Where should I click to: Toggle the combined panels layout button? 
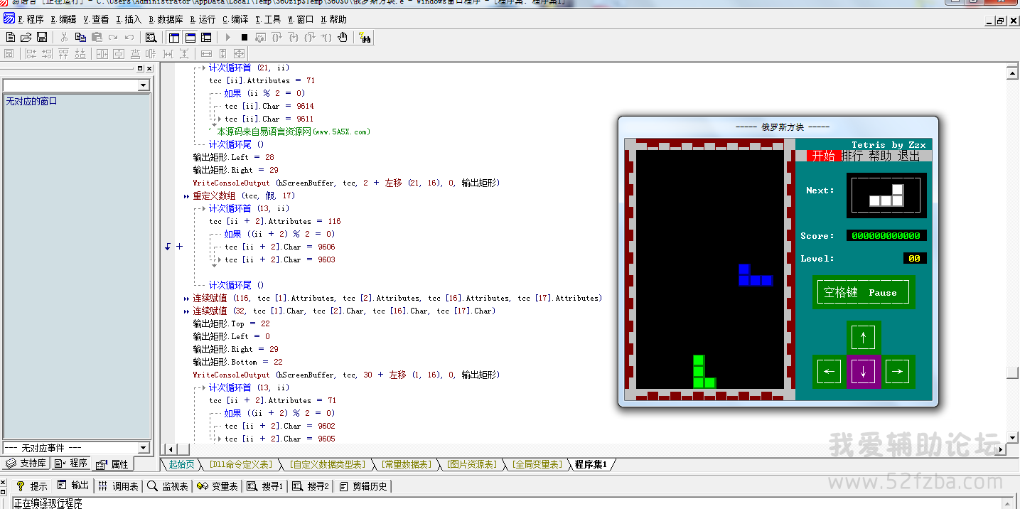point(206,37)
